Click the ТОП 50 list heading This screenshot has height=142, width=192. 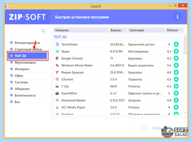(60, 37)
